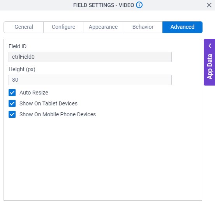Select the Appearance tab
This screenshot has height=210, width=215.
[x=103, y=27]
